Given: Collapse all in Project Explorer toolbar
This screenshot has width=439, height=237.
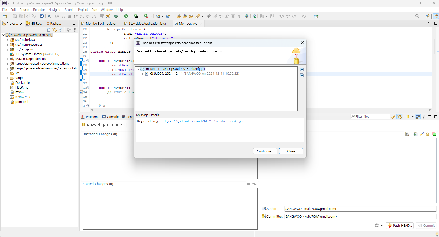Looking at the screenshot, I should (x=48, y=30).
